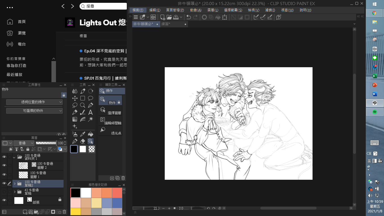This screenshot has height=216, width=384.
Task: Select the rectangle Selection tool
Action: coord(83,98)
